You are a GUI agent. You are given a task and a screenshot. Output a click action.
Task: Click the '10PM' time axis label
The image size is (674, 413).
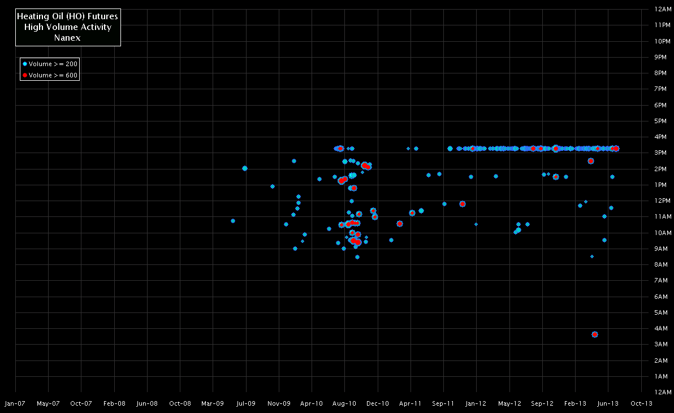click(662, 42)
